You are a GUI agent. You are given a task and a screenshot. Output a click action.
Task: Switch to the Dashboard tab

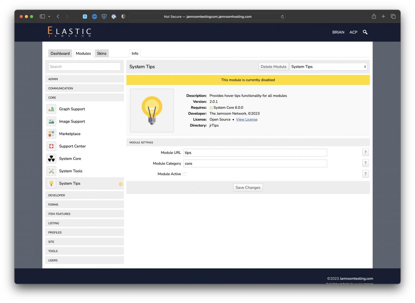tap(60, 53)
